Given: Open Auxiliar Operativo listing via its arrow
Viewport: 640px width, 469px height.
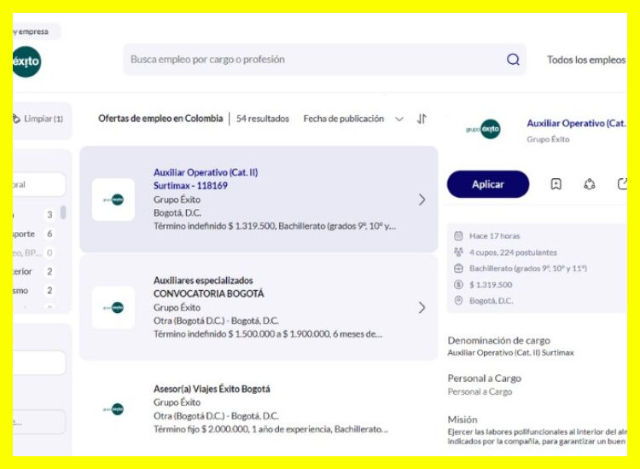Looking at the screenshot, I should tap(422, 200).
